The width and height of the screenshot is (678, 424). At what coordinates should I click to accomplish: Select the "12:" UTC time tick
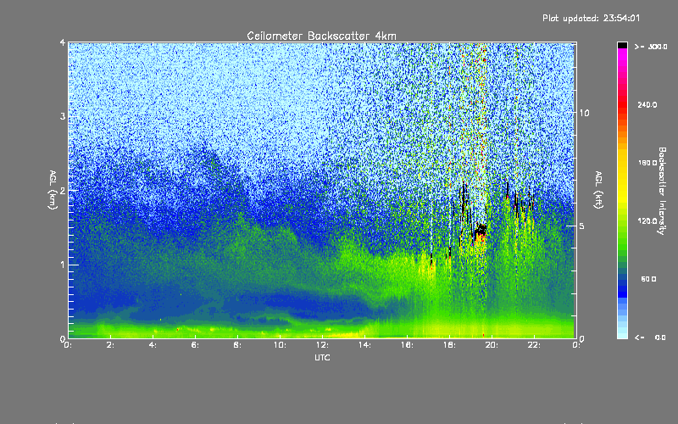pyautogui.click(x=322, y=345)
